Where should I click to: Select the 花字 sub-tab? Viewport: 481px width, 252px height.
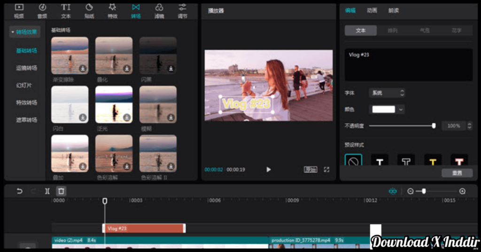click(457, 31)
